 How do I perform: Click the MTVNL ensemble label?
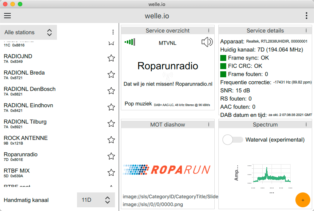pyautogui.click(x=168, y=43)
